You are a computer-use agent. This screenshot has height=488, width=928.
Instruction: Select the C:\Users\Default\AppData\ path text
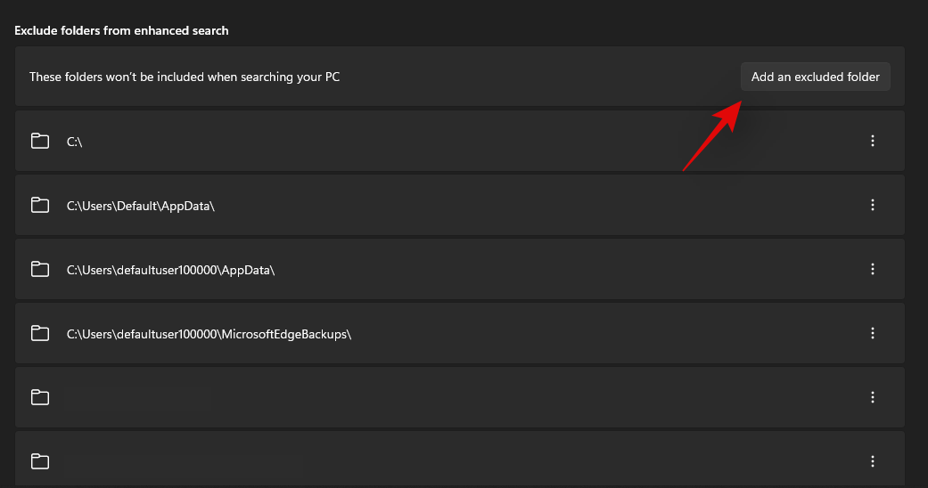141,206
